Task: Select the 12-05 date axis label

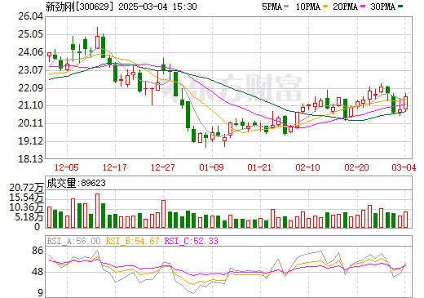Action: tap(67, 167)
